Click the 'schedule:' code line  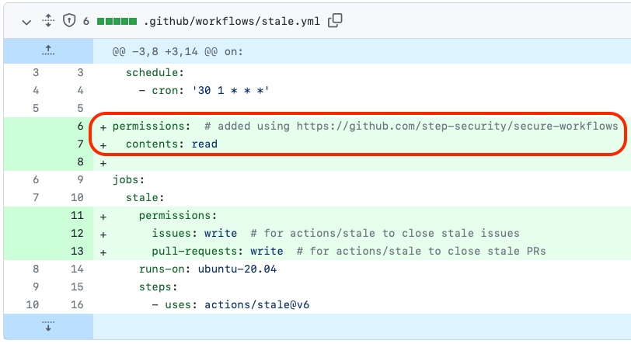pyautogui.click(x=155, y=73)
